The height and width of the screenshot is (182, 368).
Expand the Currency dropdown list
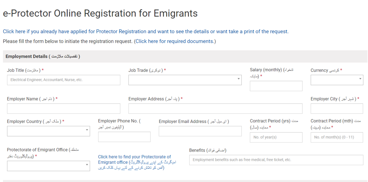[x=336, y=80]
